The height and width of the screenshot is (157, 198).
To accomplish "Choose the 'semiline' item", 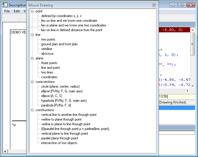I will pos(47,49).
